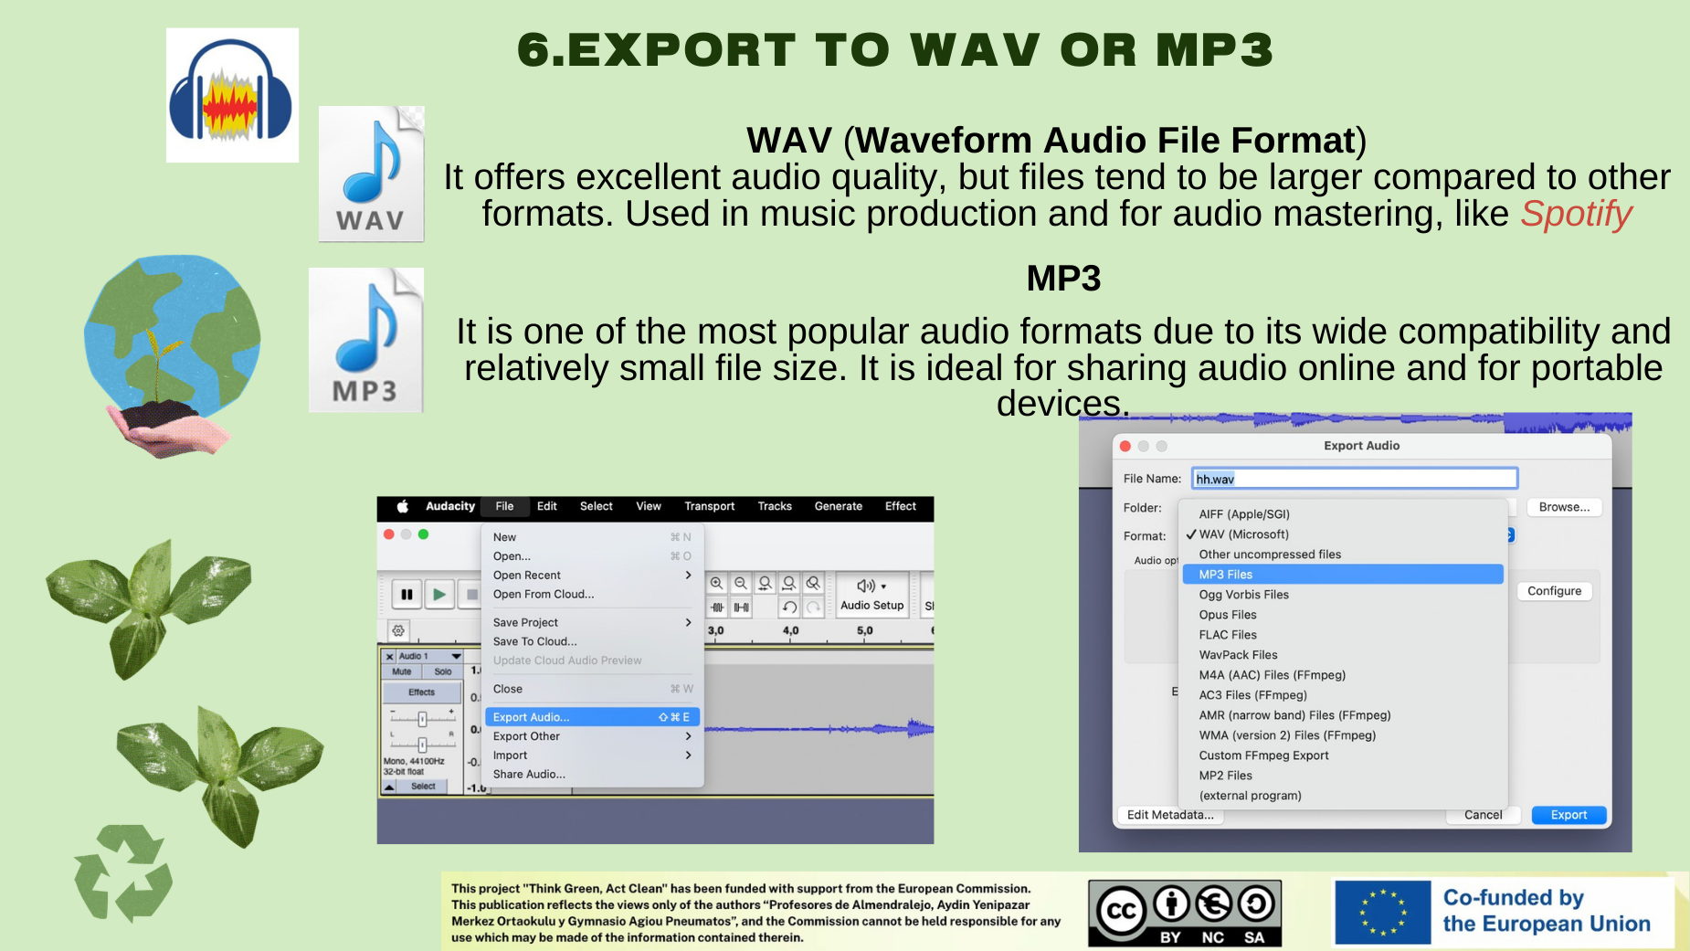1690x951 pixels.
Task: Click the blue Export button
Action: point(1569,815)
